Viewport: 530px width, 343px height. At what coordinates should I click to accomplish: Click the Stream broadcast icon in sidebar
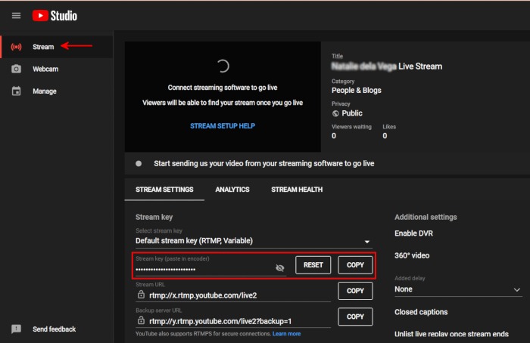[17, 47]
